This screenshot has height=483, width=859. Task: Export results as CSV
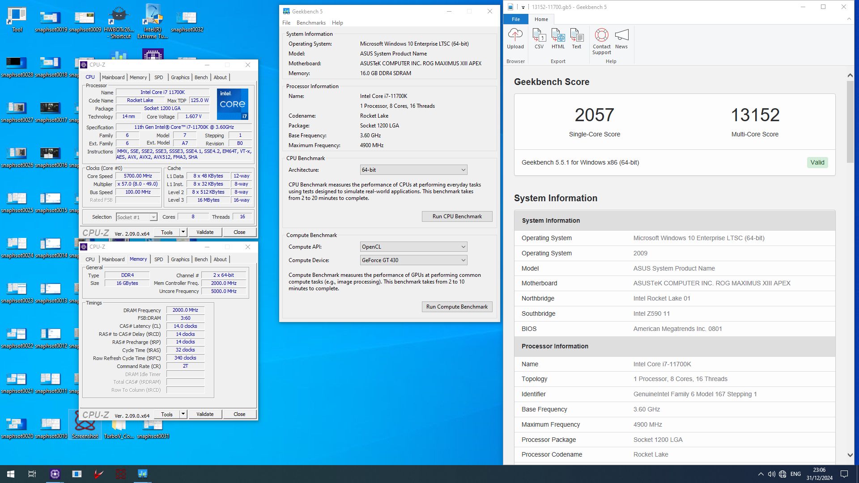coord(539,38)
